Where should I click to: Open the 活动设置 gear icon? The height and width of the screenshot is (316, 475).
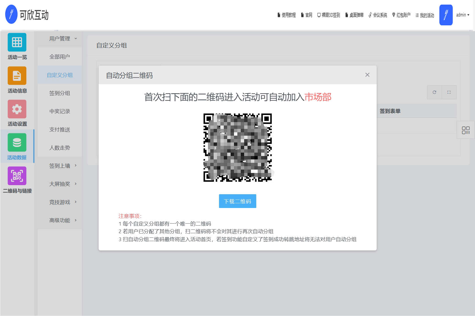tap(17, 109)
